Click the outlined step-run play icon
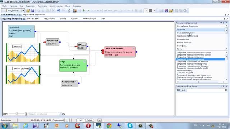This screenshot has height=129, width=230. click(88, 11)
